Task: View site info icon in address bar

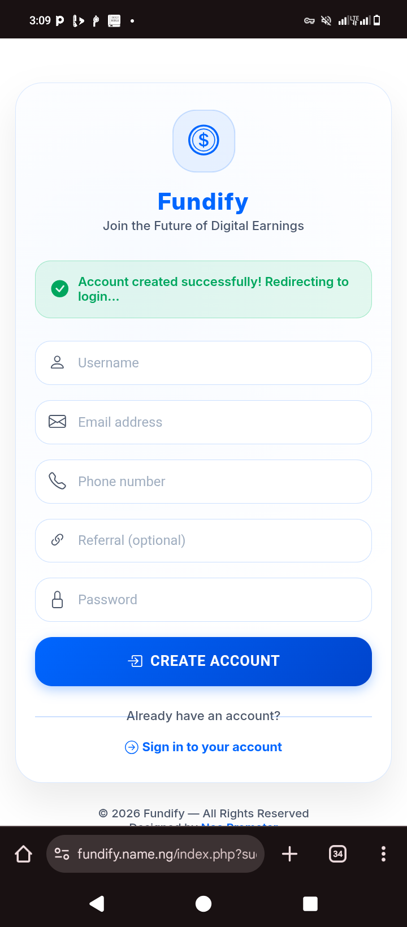Action: [62, 854]
